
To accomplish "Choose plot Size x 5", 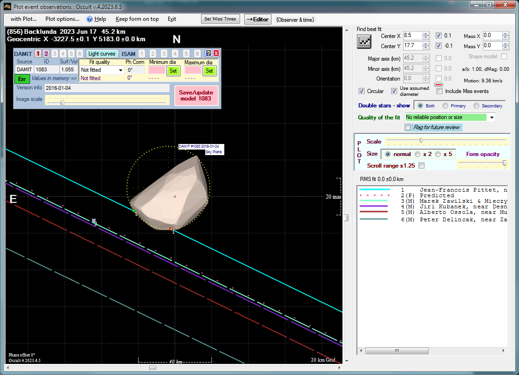I will pos(438,155).
